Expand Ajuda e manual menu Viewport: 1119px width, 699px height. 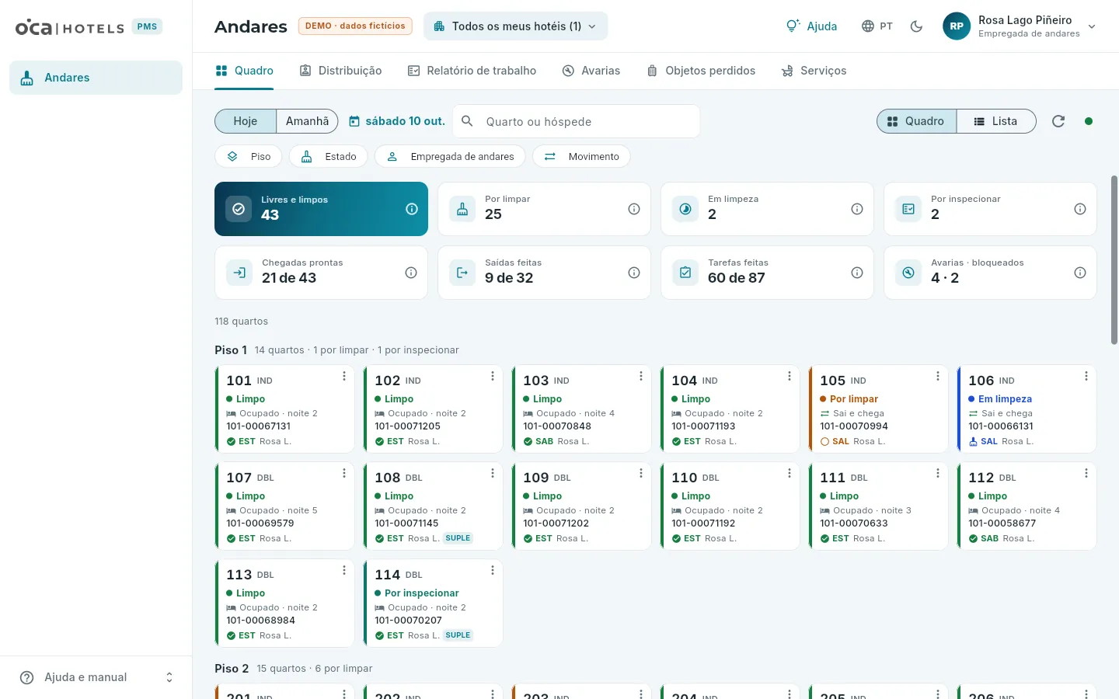[96, 677]
